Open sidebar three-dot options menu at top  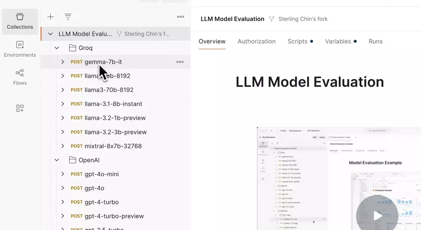click(x=180, y=17)
